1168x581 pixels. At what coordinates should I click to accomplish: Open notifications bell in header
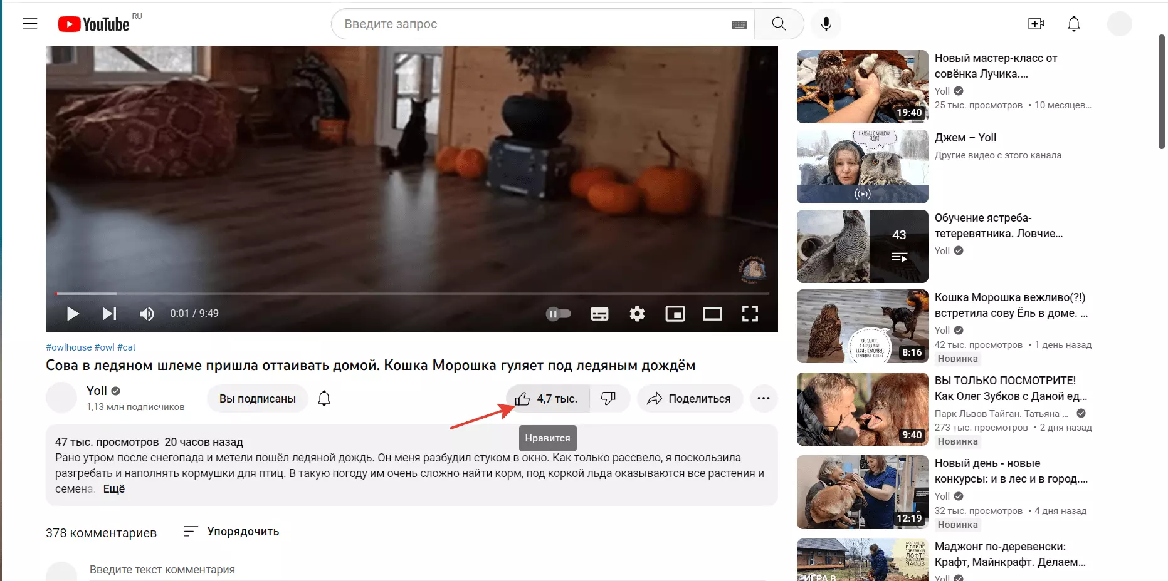(x=1074, y=24)
